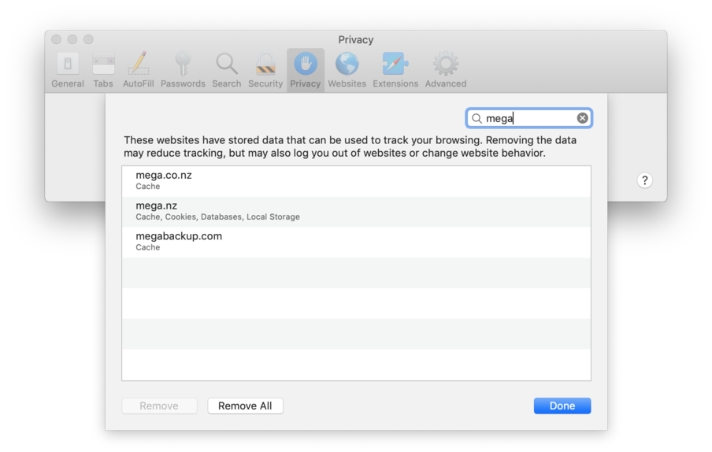Click Done to close the sheet
This screenshot has height=452, width=712.
coord(562,406)
